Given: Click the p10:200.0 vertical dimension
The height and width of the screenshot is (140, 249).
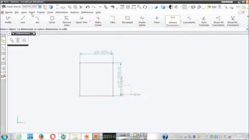Looking at the screenshot, I should (x=119, y=77).
